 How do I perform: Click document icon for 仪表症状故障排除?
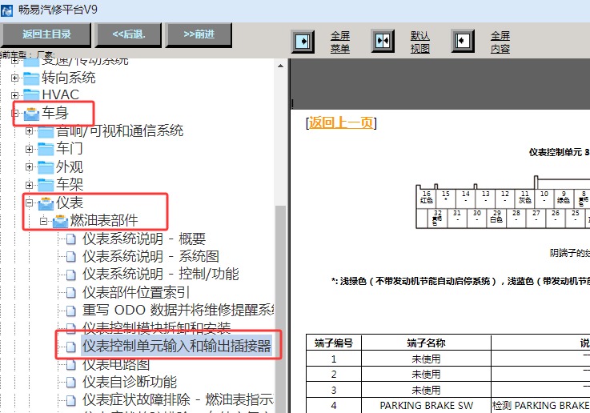point(70,400)
